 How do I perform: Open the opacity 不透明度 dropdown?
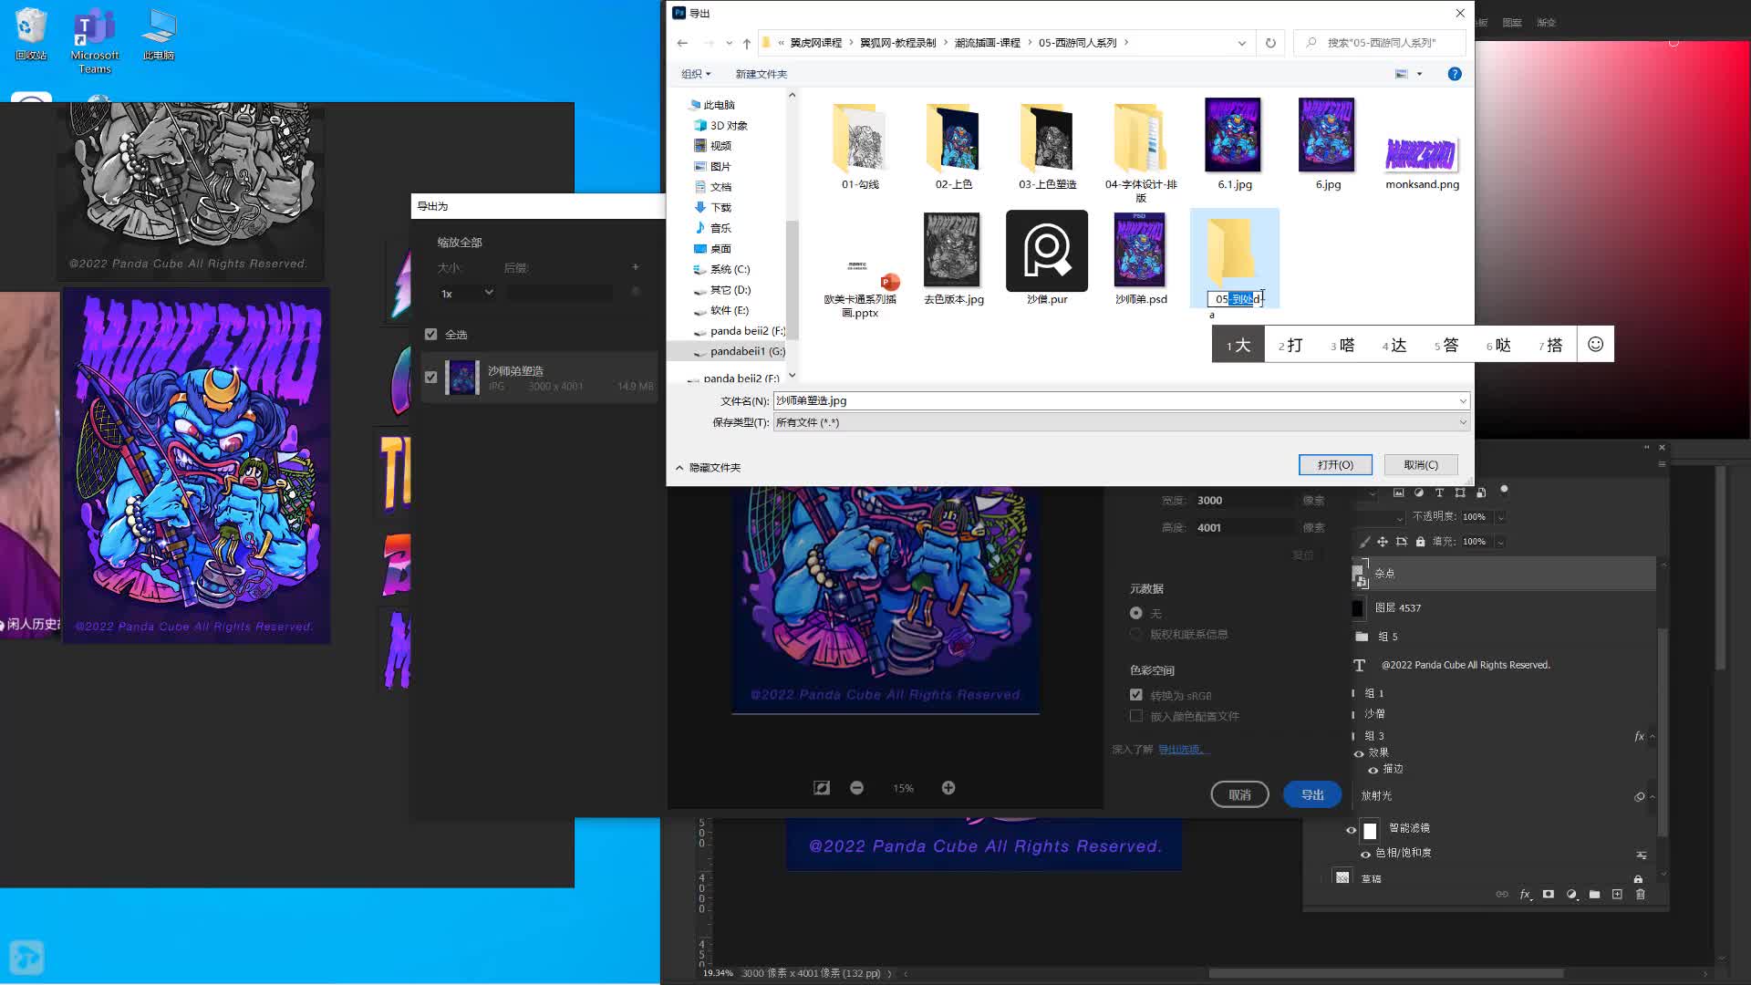click(x=1500, y=517)
